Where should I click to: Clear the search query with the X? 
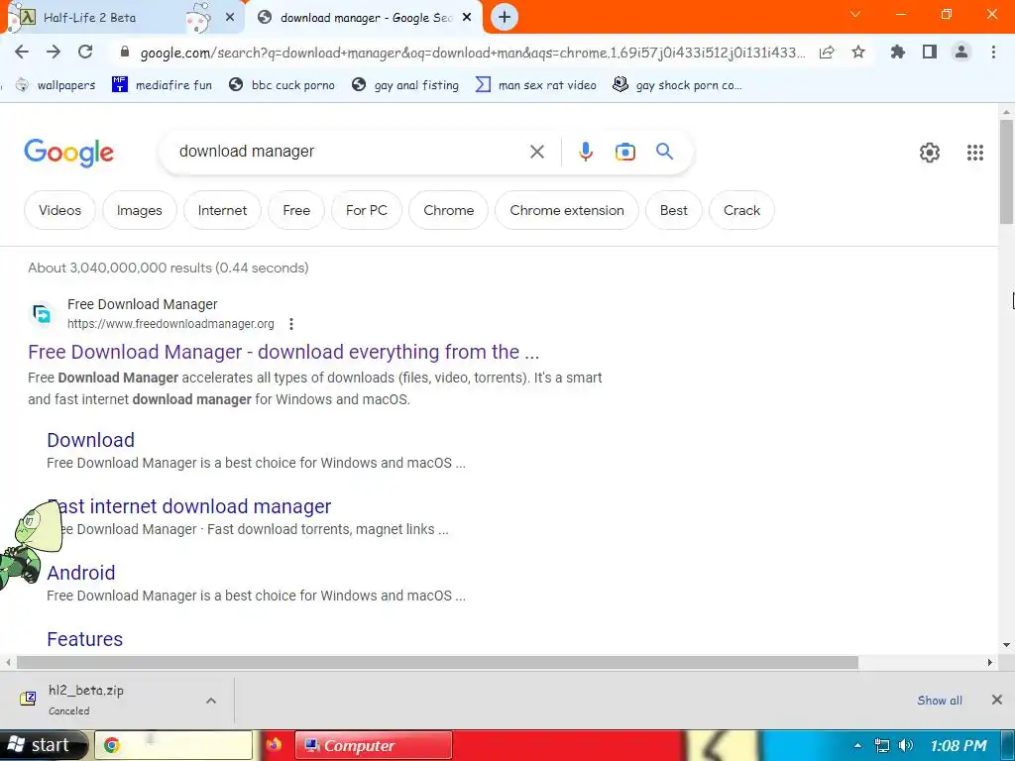(536, 152)
